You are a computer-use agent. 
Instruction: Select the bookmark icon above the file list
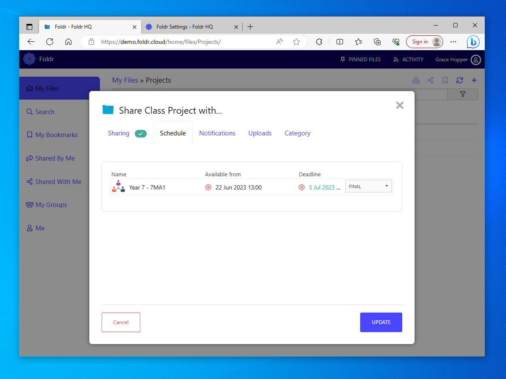(445, 80)
